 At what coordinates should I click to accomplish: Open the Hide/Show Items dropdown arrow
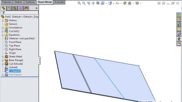121,3
